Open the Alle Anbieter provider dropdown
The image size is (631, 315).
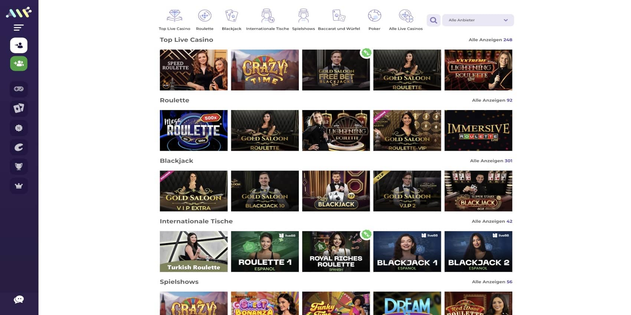477,20
